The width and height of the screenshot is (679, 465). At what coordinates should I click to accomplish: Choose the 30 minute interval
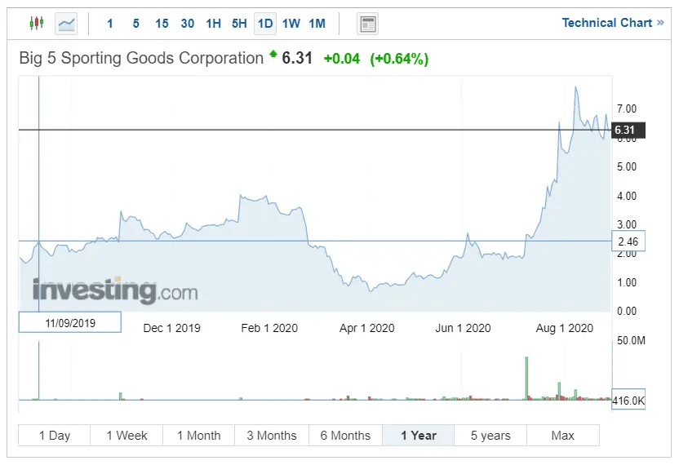click(x=188, y=24)
